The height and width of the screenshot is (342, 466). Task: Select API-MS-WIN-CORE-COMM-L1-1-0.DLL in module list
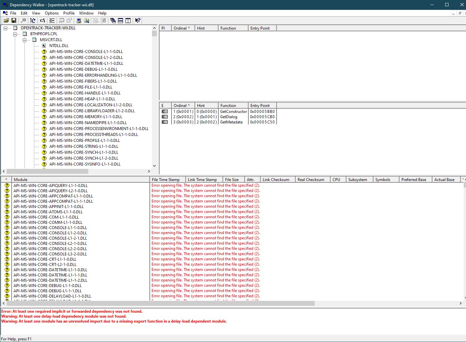[x=48, y=223]
